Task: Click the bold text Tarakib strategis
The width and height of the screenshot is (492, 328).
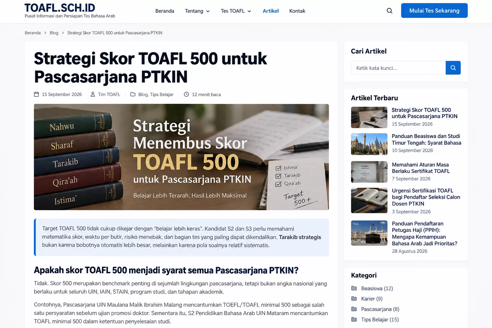Action: (300, 237)
